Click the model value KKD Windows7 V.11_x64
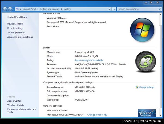The width and height of the screenshot is (164, 124). coord(86,56)
